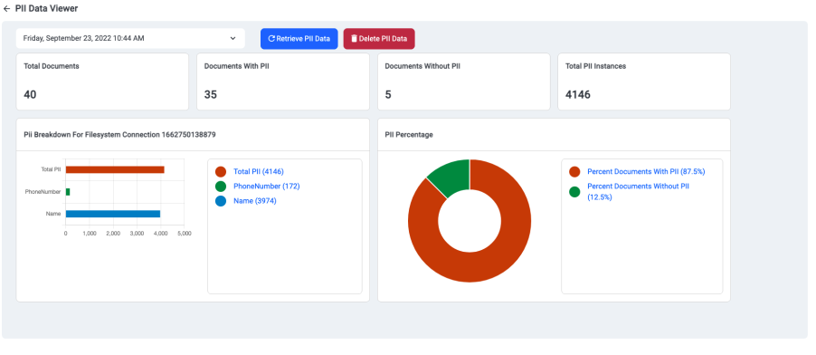Open the date selector chevron
This screenshot has width=816, height=355.
233,39
